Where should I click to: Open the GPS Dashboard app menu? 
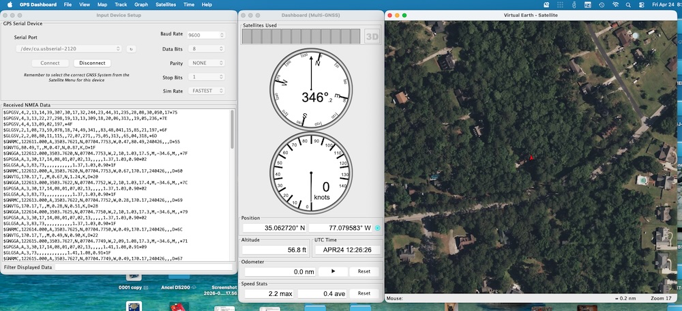tap(38, 4)
